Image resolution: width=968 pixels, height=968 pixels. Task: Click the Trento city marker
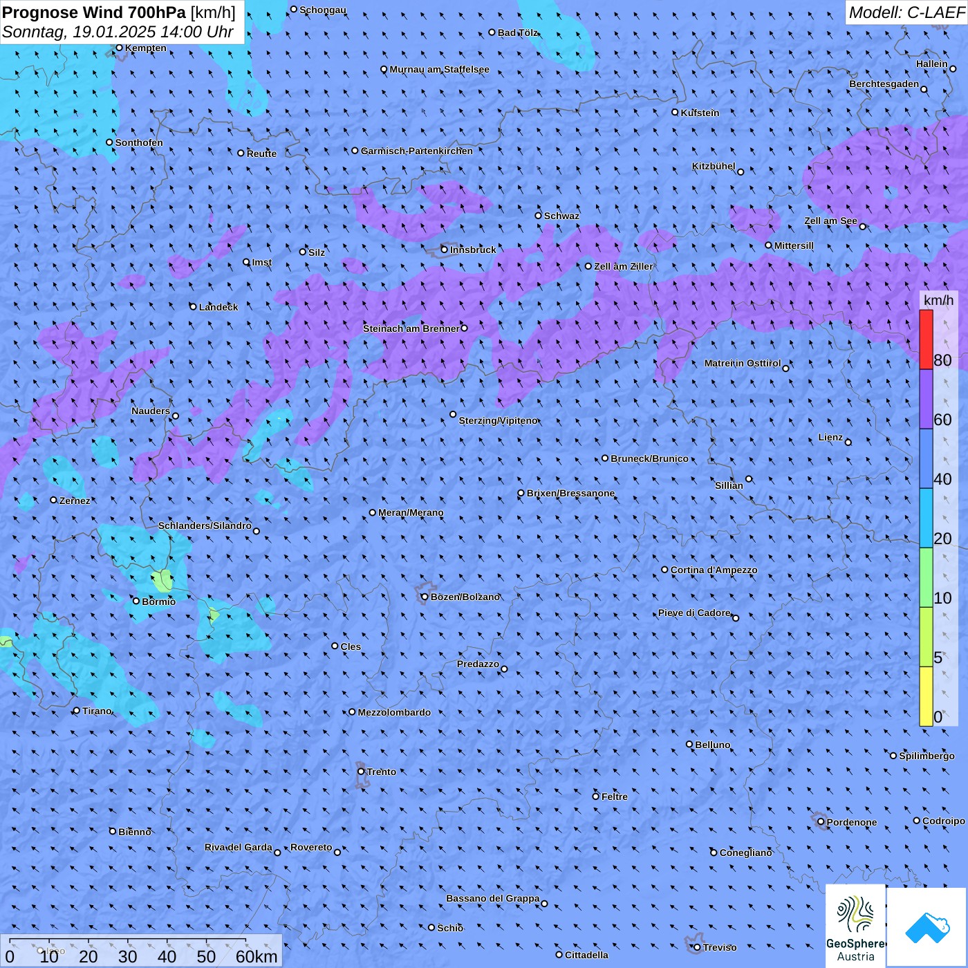[361, 772]
